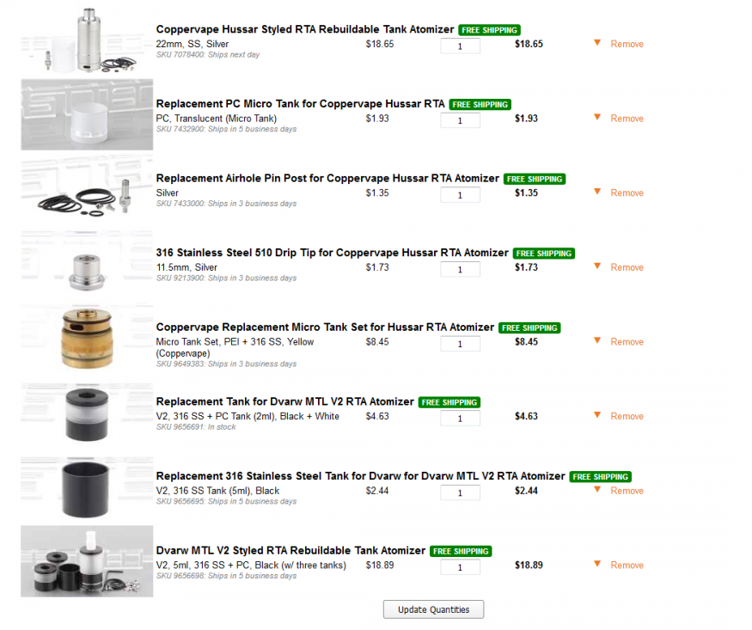Remove Dvarw MTL V2 Styled RTA from cart
The width and height of the screenshot is (752, 630).
click(627, 565)
